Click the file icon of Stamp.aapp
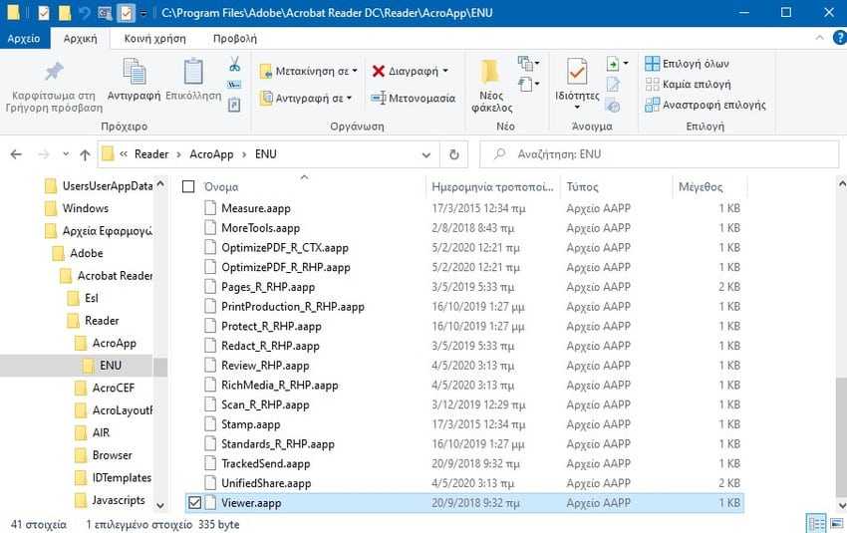 coord(210,424)
